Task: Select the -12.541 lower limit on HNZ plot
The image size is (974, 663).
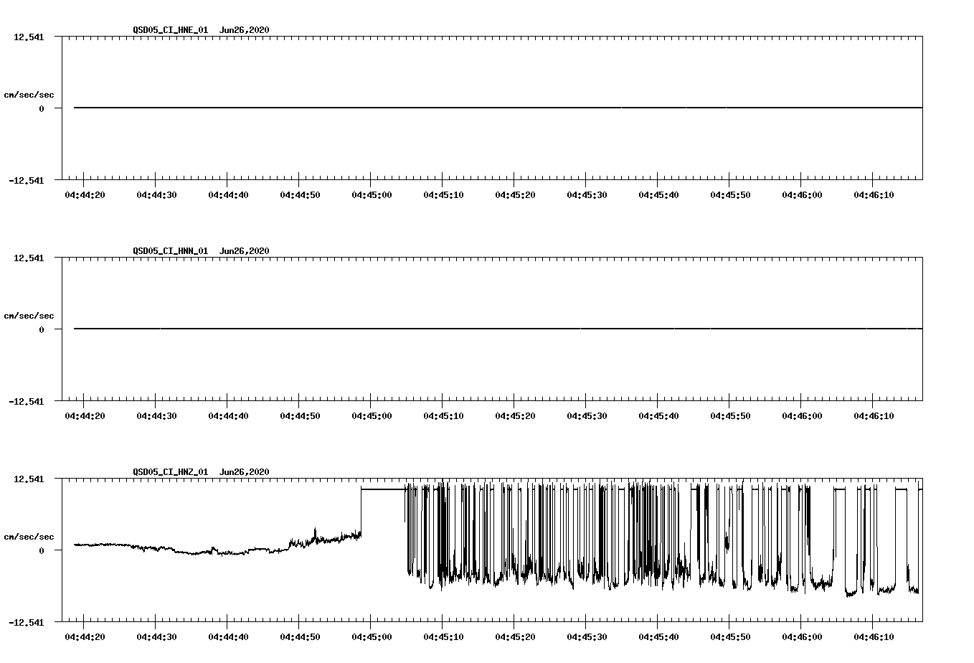Action: pos(27,623)
